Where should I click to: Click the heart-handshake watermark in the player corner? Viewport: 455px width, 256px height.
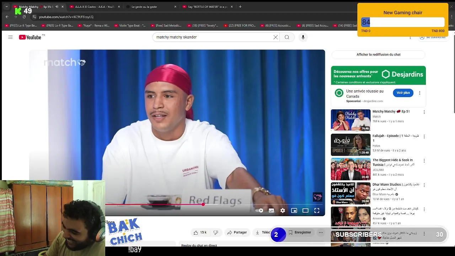pyautogui.click(x=317, y=197)
